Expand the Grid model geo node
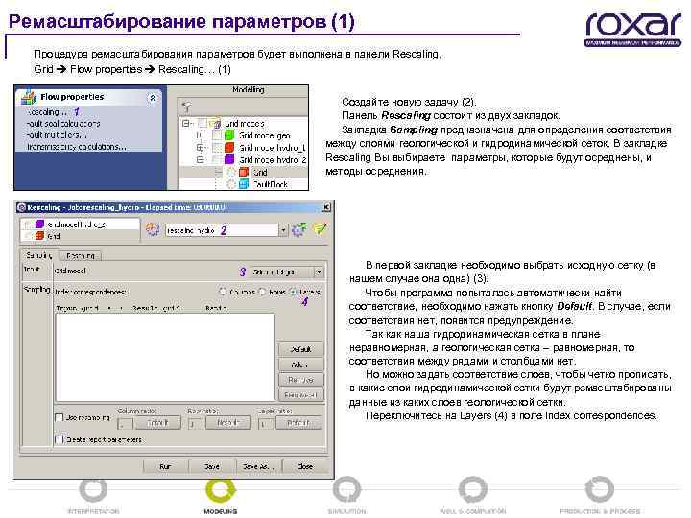The image size is (691, 518). tap(200, 135)
